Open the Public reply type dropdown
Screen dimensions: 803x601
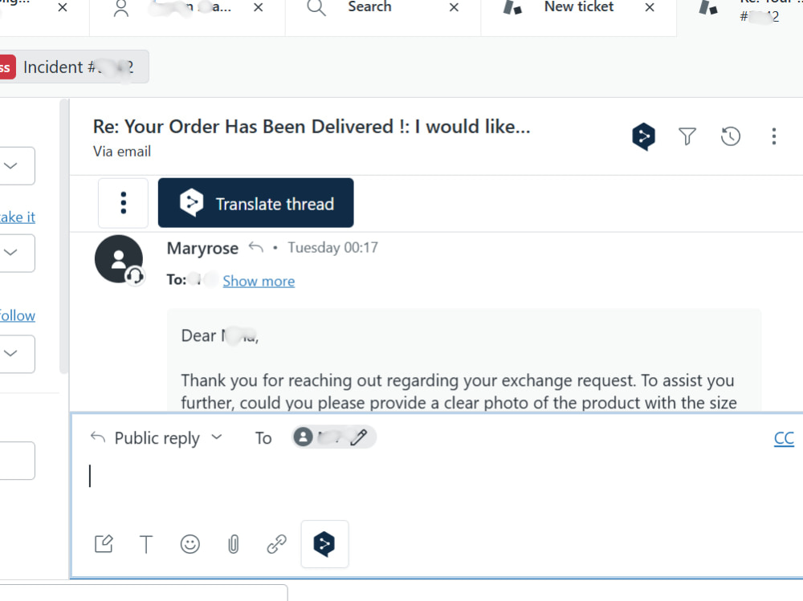(x=157, y=438)
